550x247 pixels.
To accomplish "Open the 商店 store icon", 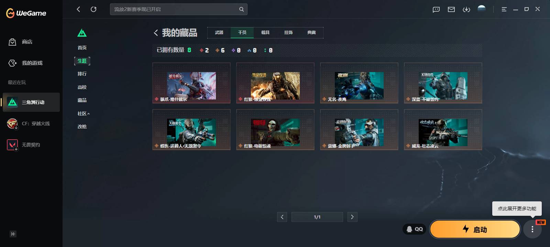I will tap(12, 42).
